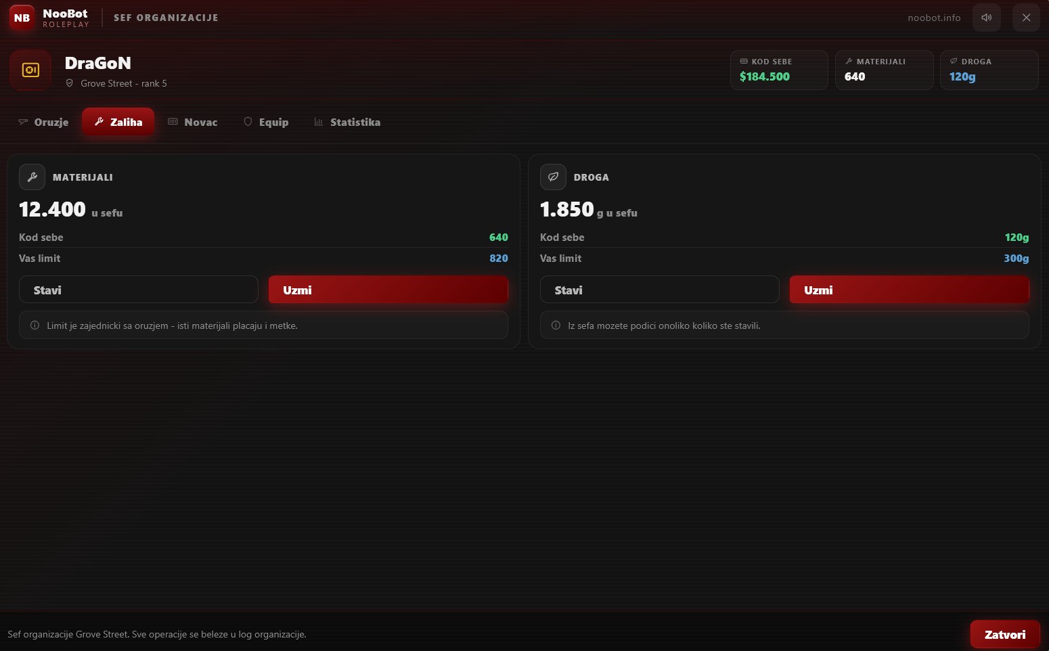Click the yellow safe icon beside DraGoN
The height and width of the screenshot is (651, 1049).
coord(30,70)
